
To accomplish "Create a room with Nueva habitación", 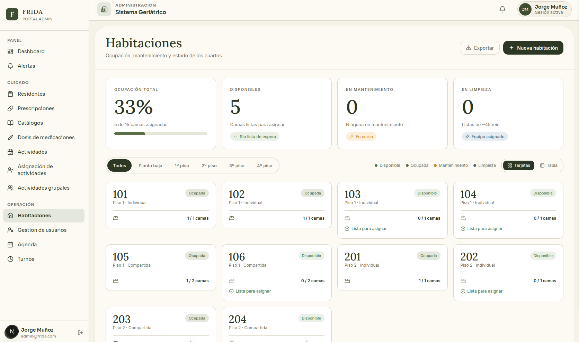I will click(533, 48).
